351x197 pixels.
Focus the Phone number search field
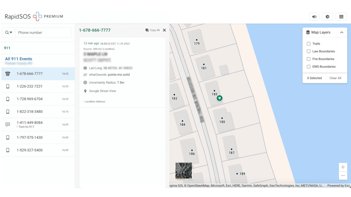pyautogui.click(x=43, y=33)
